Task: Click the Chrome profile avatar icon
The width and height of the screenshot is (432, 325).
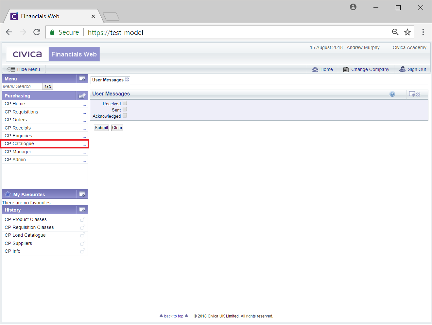Action: point(353,7)
